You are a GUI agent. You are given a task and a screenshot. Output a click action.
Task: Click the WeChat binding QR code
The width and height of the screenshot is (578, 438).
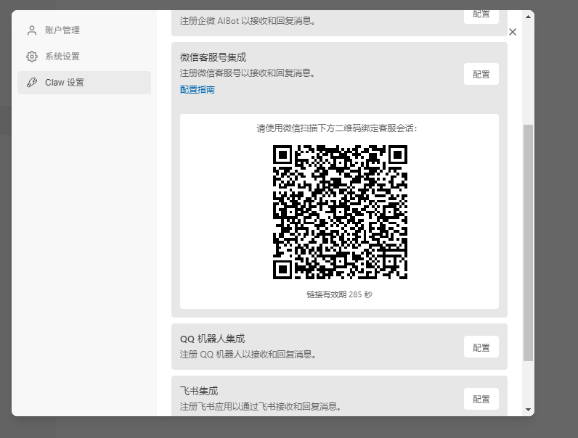click(x=340, y=212)
